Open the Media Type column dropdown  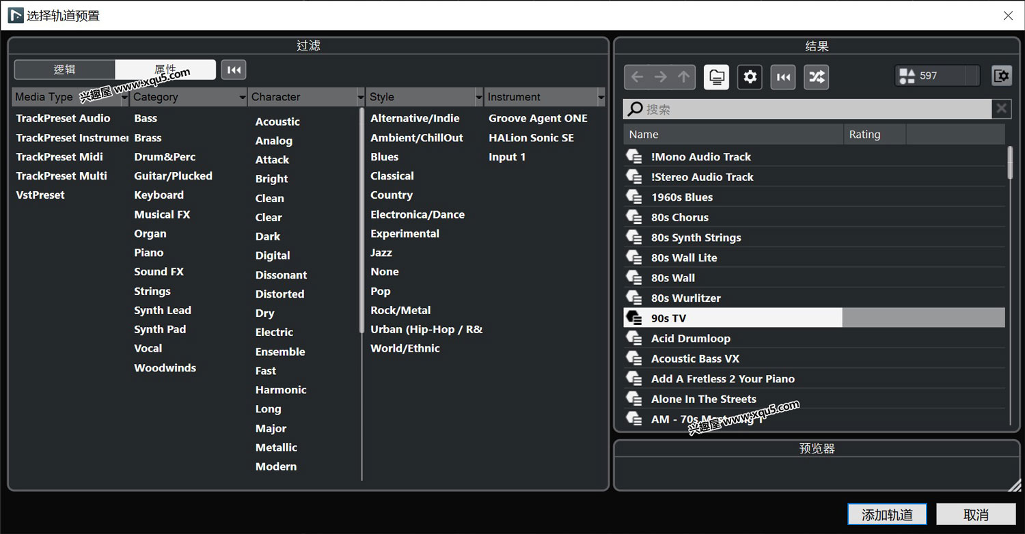pyautogui.click(x=124, y=98)
